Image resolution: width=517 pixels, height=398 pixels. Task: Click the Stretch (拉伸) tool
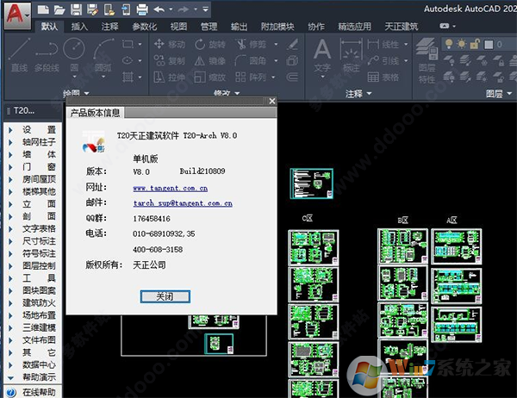coord(170,78)
